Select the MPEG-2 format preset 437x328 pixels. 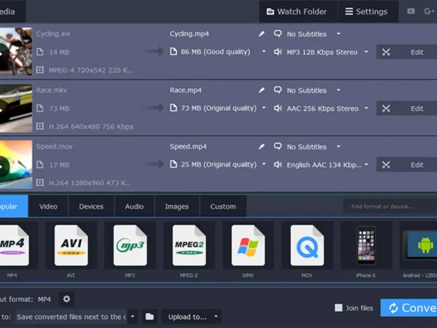(189, 245)
